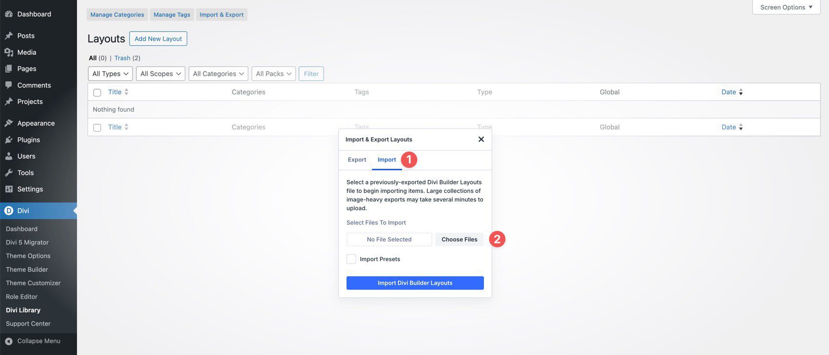Open Import & Export tab at top
This screenshot has width=829, height=355.
[222, 14]
